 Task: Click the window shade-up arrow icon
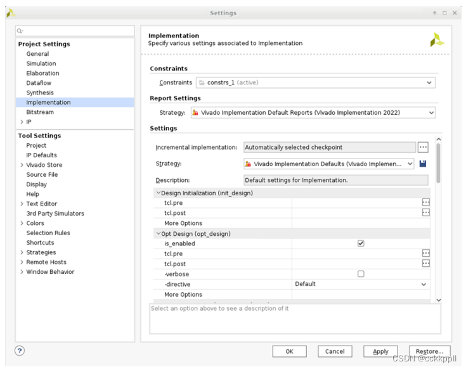coord(434,13)
